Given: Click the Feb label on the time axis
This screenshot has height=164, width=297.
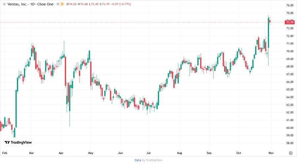Looking at the screenshot, I should click(x=5, y=153).
